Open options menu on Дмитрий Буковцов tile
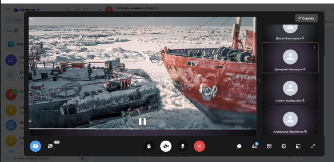Viewport: 334px width, 162px height. click(314, 48)
